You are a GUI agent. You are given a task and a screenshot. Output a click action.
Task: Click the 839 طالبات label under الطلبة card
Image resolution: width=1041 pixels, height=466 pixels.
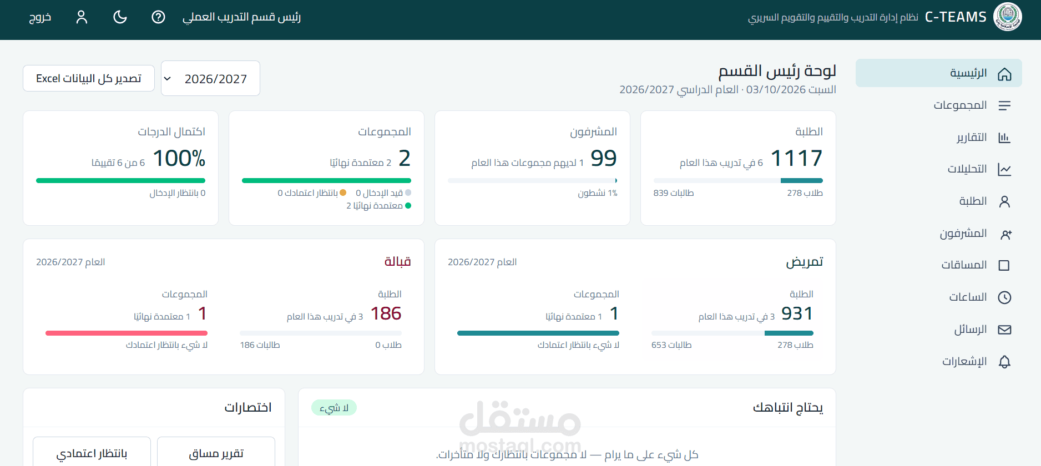click(x=674, y=193)
